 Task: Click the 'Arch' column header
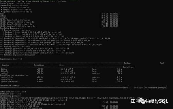point(162,63)
